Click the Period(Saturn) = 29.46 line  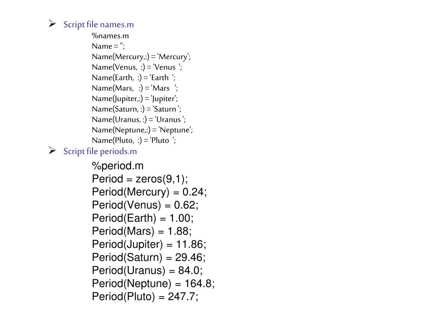[x=149, y=257]
